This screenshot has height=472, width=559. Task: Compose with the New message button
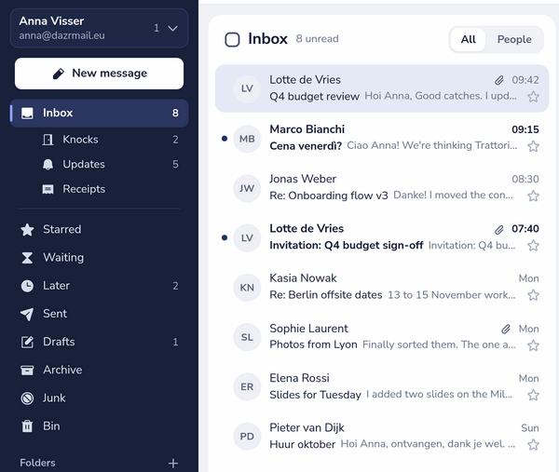[x=99, y=74]
